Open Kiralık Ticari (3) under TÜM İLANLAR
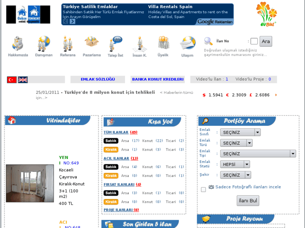This screenshot has height=228, width=305. [x=175, y=150]
